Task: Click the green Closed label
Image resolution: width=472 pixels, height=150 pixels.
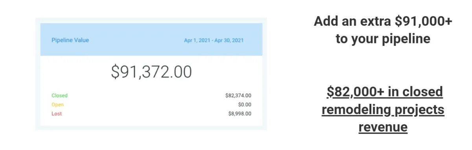Action: tap(59, 96)
